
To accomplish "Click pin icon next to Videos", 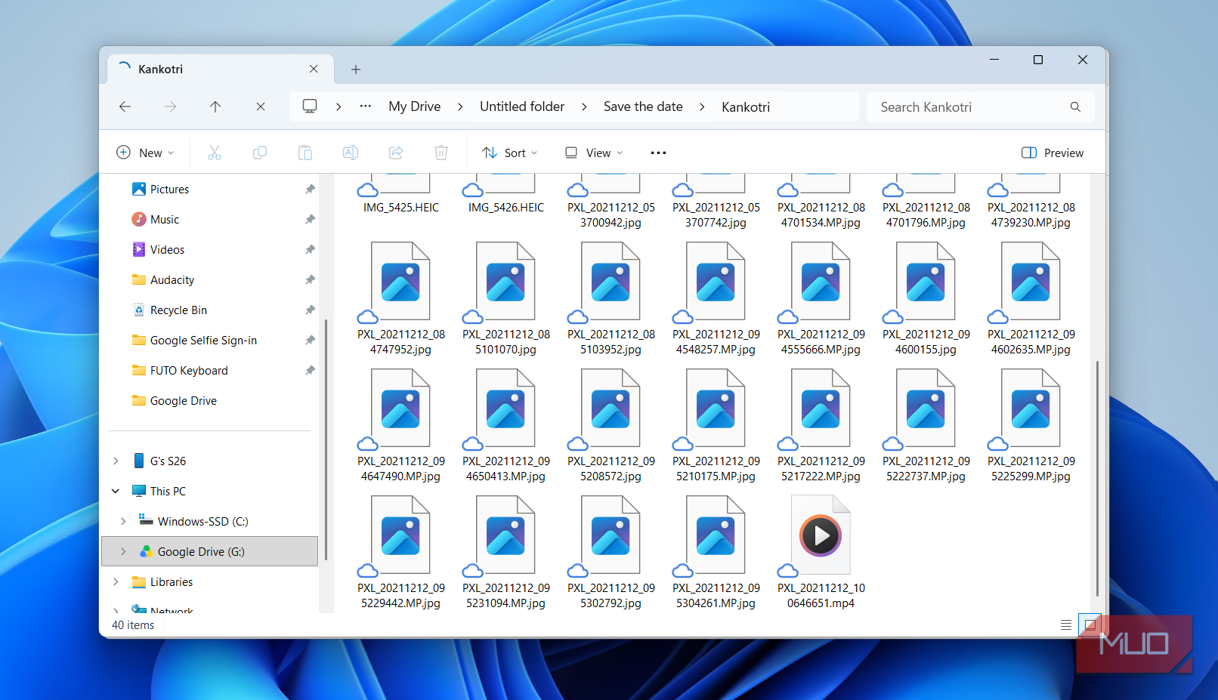I will click(310, 249).
